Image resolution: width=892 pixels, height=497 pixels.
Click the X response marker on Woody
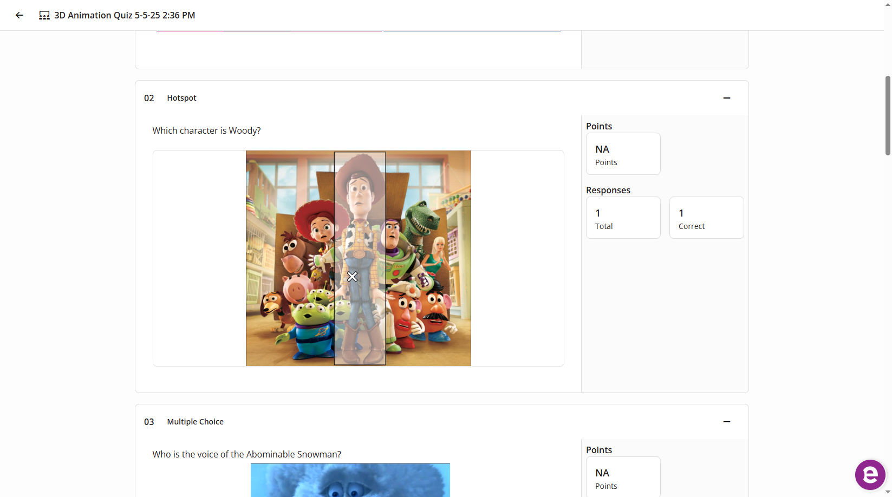(352, 277)
